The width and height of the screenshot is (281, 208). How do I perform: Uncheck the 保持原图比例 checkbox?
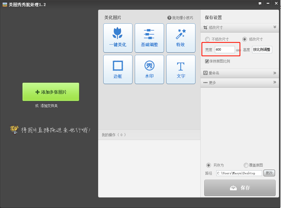coord(207,61)
